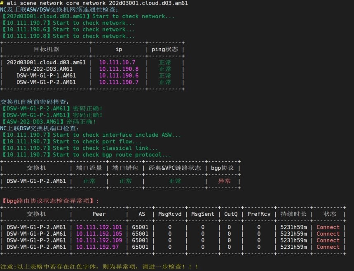Viewport: 354px width, 271px height.
Task: Click the 'bgp协议' column header
Action: pyautogui.click(x=223, y=168)
